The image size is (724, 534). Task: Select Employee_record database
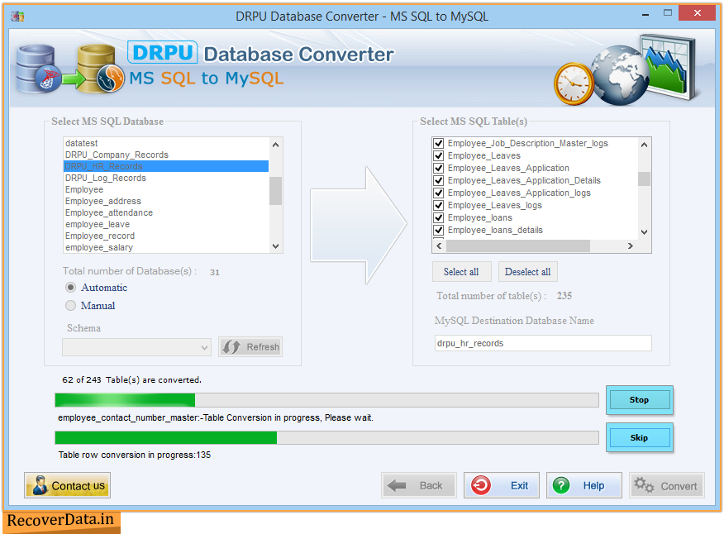[x=166, y=236]
